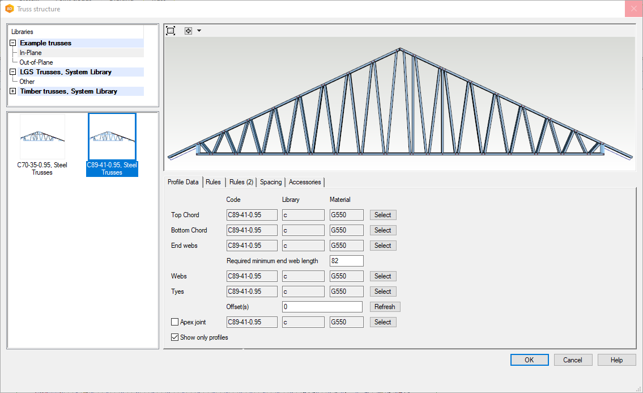Uncheck Show only profiles
The image size is (643, 393).
(x=175, y=337)
